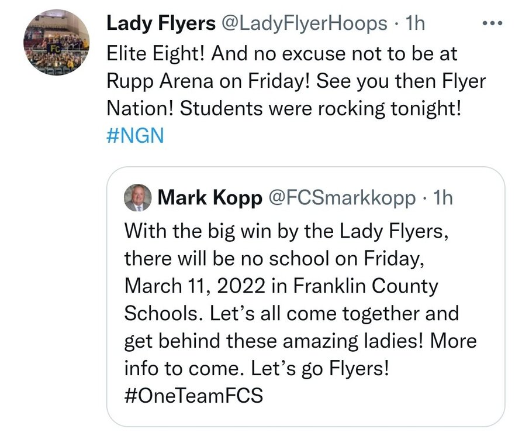Screen dimensions: 529x439
Task: Click "get behind these amazing ladies" line
Action: tap(274, 341)
